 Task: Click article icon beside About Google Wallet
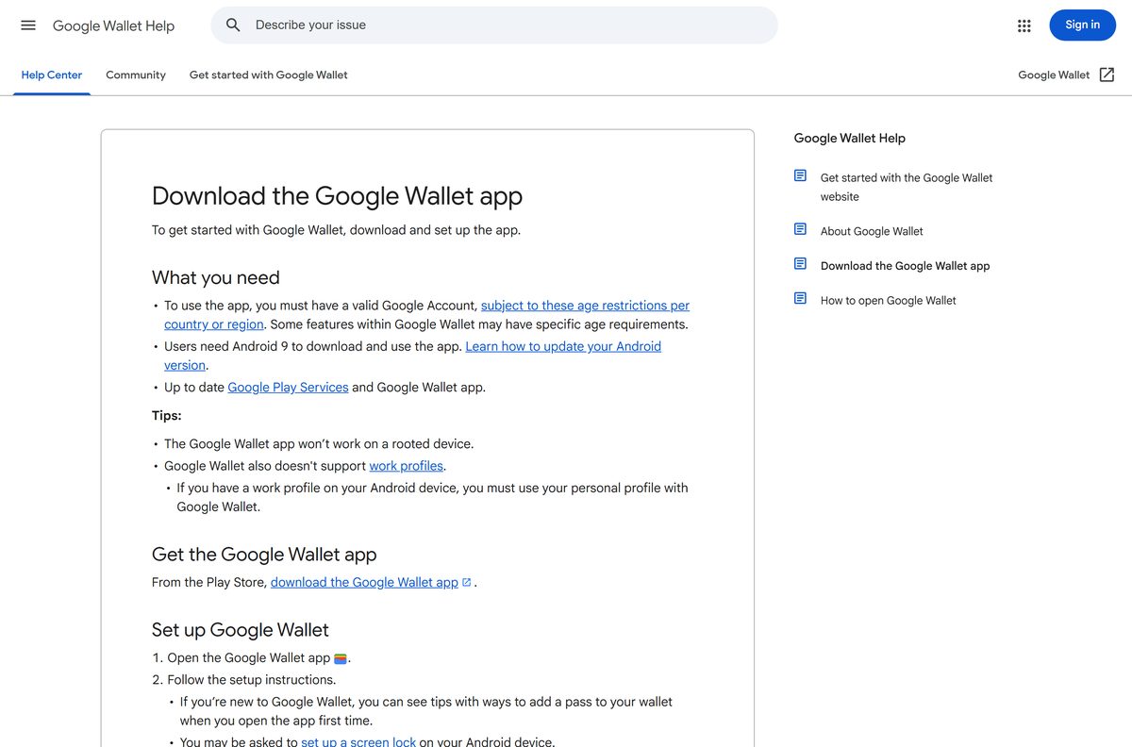pos(800,229)
